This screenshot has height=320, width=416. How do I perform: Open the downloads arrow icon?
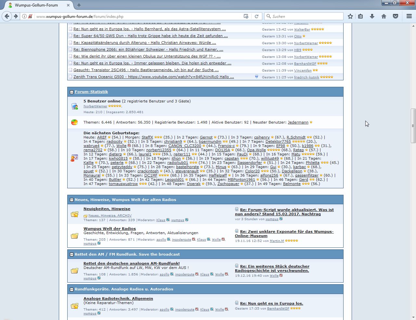tap(372, 16)
